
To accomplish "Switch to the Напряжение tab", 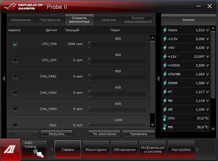I will (x=21, y=20).
